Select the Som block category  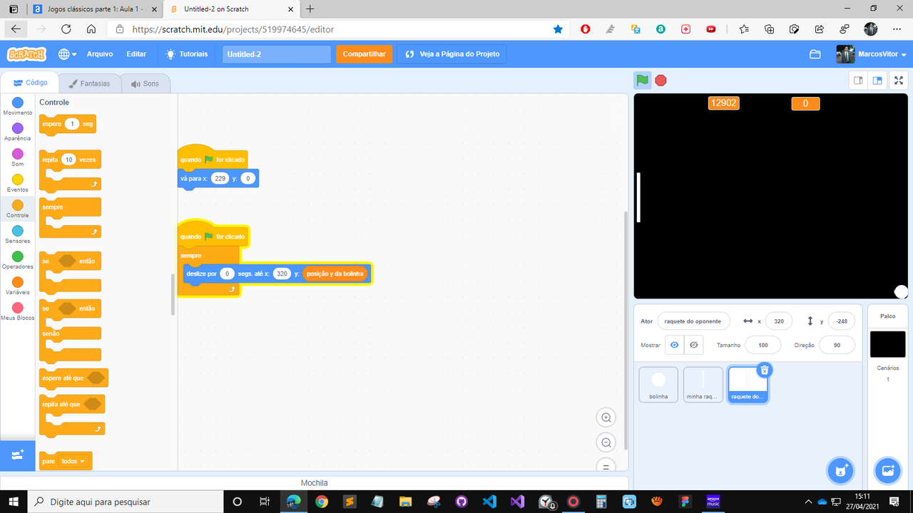(x=18, y=157)
